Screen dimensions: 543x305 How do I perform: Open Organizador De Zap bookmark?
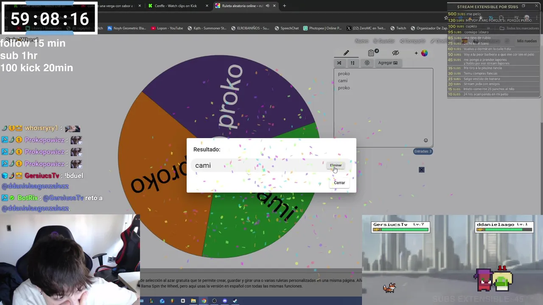(428, 28)
